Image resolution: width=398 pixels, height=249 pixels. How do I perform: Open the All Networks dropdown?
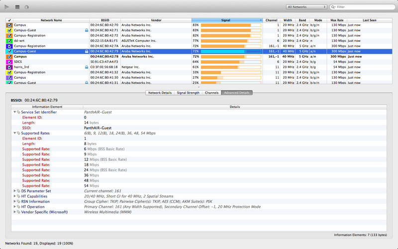306,7
